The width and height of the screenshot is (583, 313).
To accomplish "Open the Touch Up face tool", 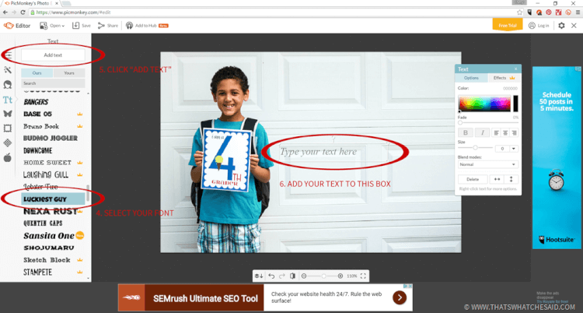I will click(8, 85).
